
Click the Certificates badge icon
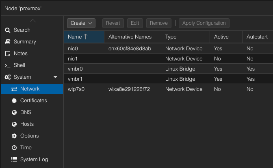(x=14, y=101)
